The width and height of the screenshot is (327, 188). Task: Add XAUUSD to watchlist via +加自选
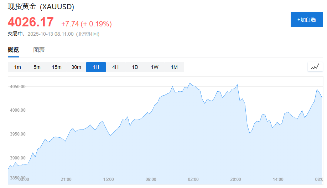tap(307, 20)
